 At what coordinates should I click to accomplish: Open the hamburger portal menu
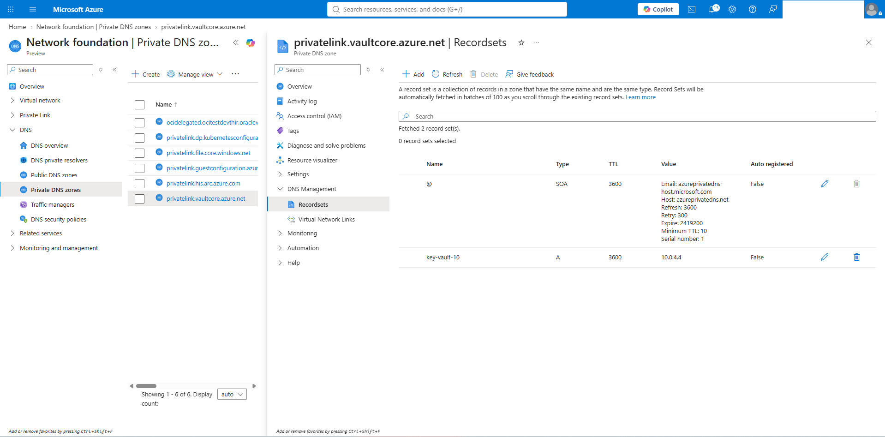[33, 9]
